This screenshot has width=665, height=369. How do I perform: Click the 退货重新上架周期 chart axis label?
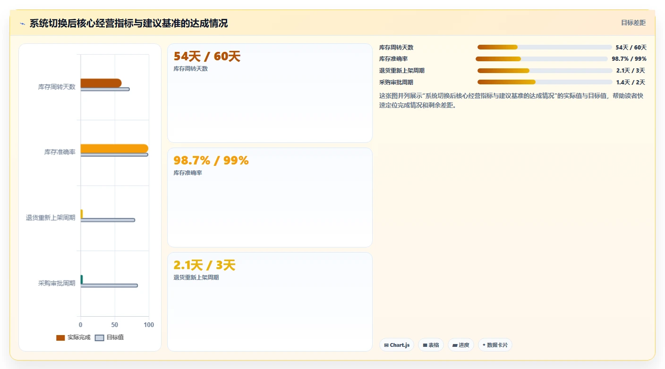click(x=51, y=218)
